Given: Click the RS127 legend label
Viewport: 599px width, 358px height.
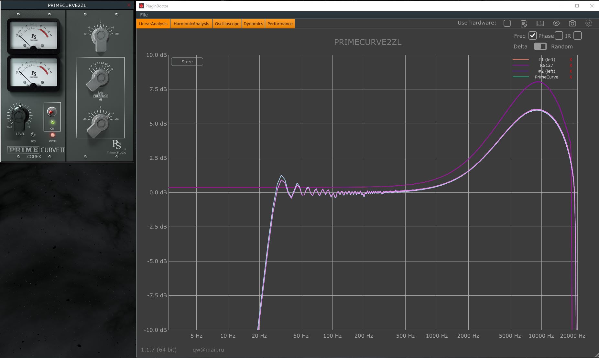Looking at the screenshot, I should 546,66.
